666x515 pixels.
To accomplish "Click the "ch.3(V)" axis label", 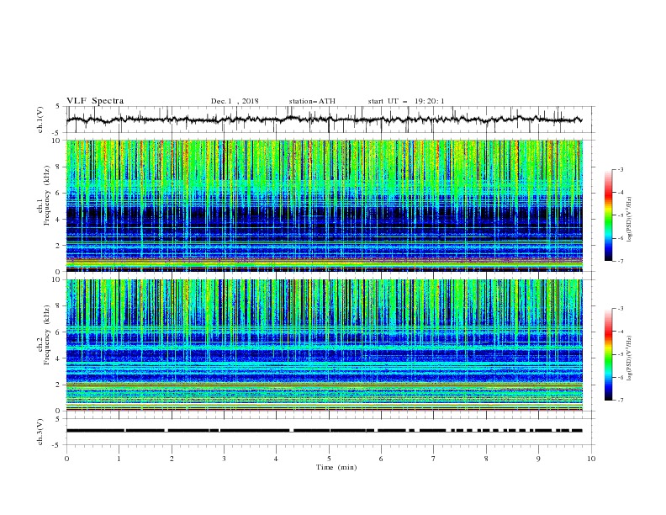I will pyautogui.click(x=40, y=432).
